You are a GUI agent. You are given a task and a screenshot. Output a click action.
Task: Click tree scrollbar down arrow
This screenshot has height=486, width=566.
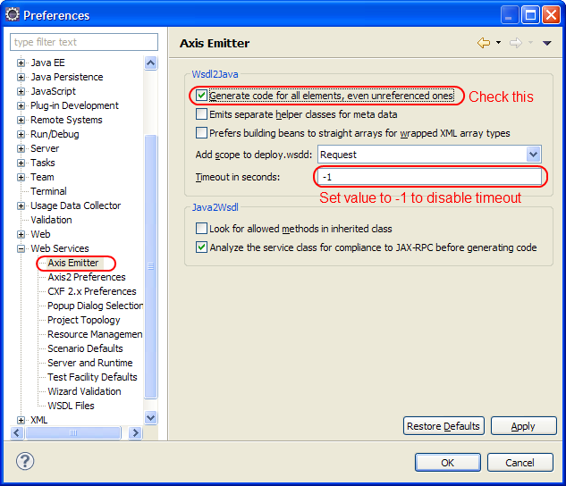tap(150, 418)
